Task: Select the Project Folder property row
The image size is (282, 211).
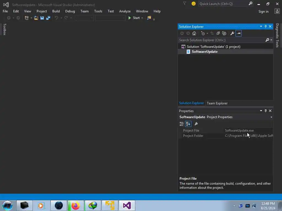Action: 226,136
